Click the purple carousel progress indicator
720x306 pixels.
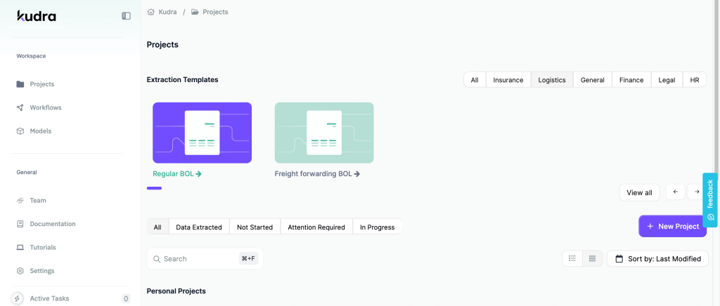pyautogui.click(x=154, y=188)
